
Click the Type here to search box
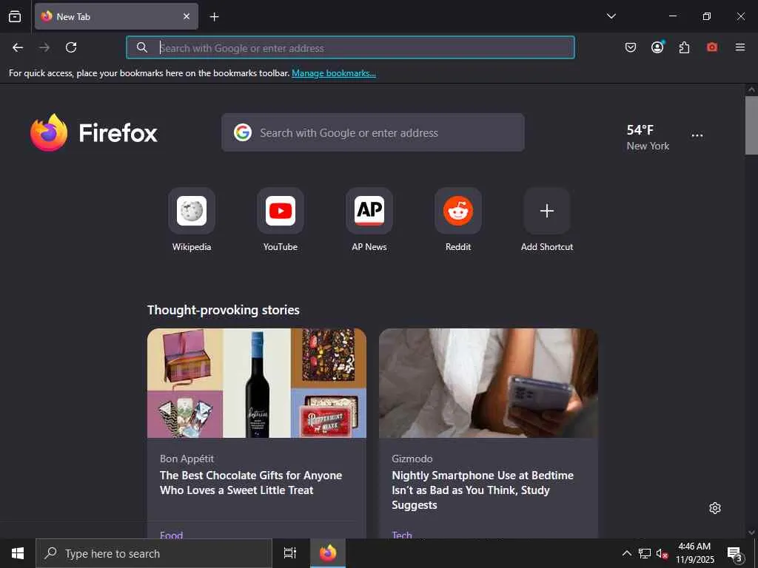[x=154, y=553]
